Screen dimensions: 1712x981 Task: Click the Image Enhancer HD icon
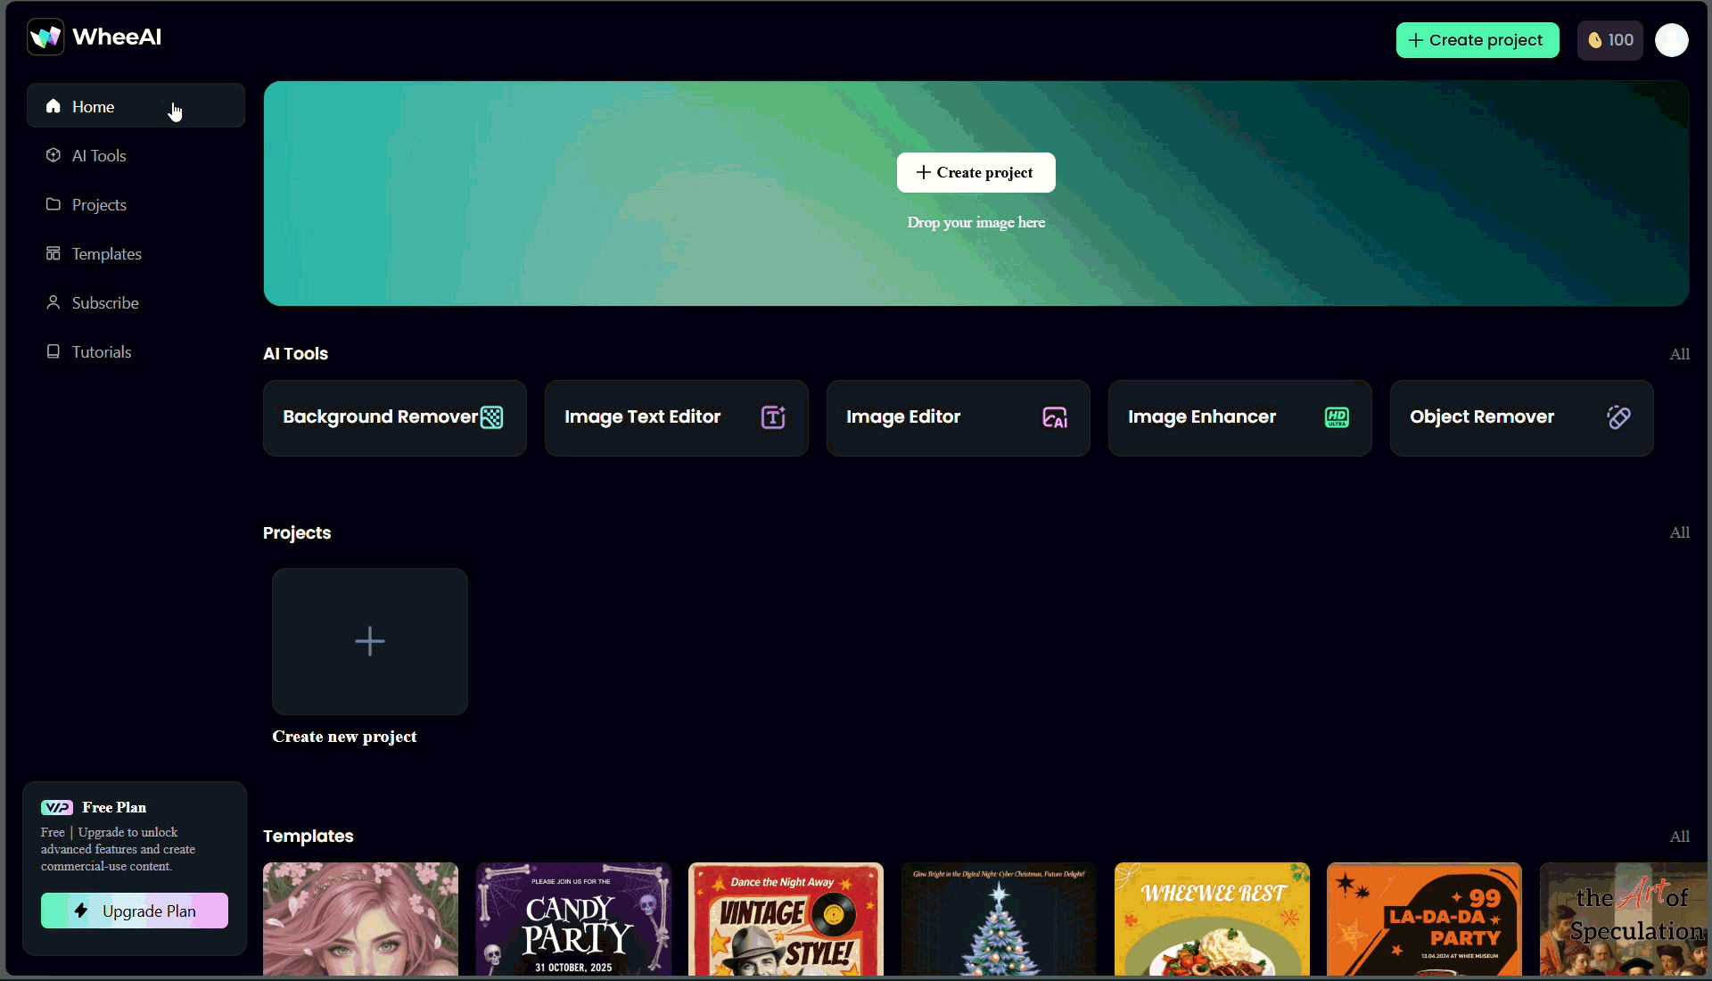[1337, 417]
